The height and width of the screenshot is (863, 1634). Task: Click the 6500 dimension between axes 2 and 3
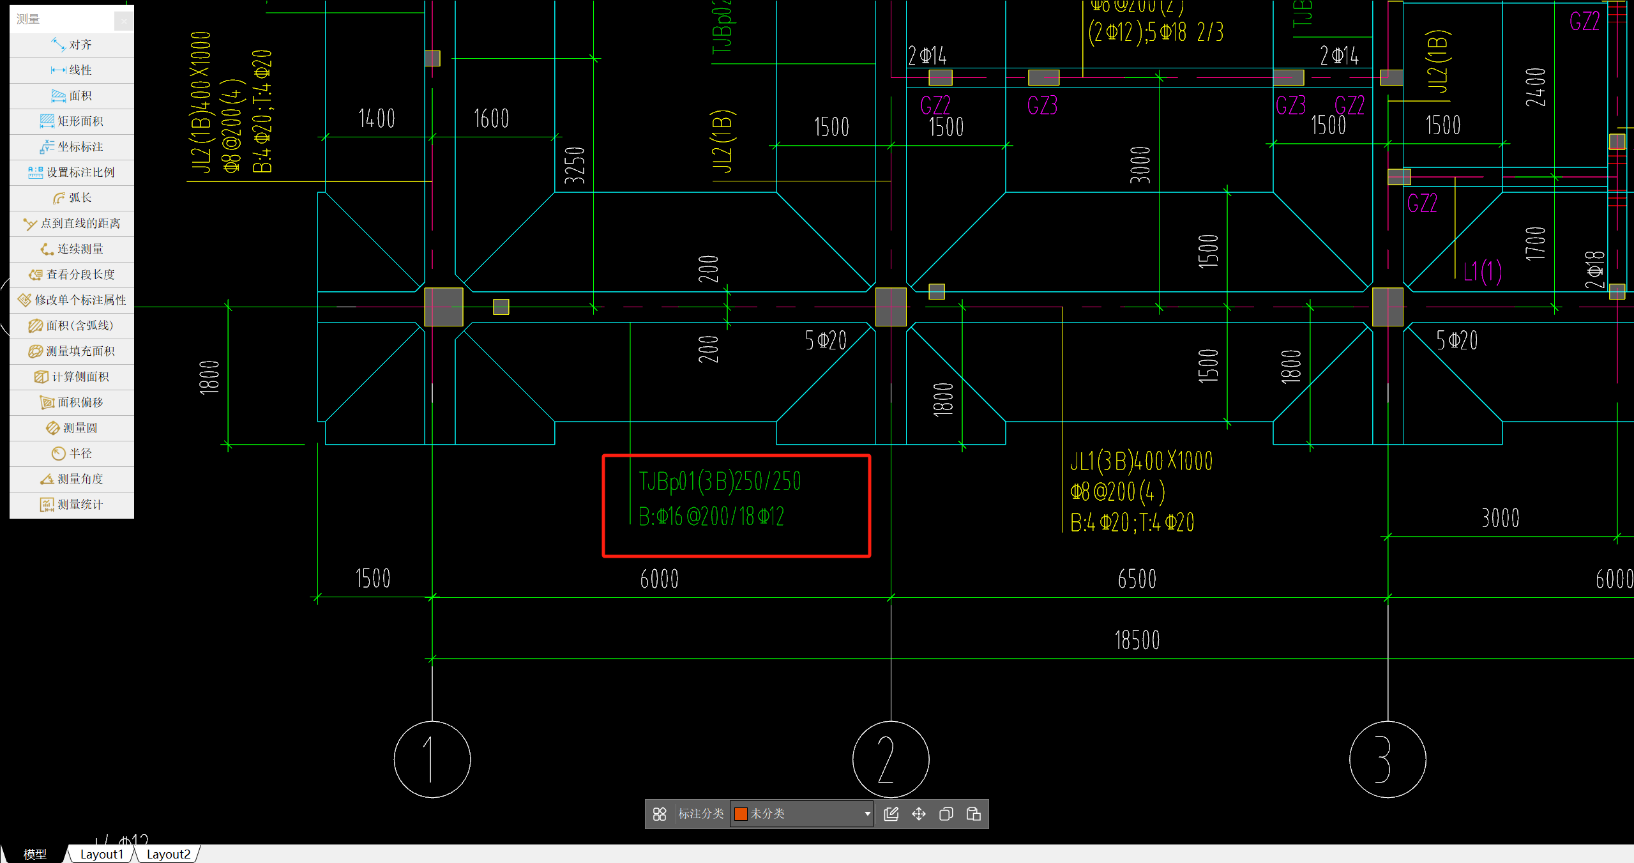(1137, 579)
